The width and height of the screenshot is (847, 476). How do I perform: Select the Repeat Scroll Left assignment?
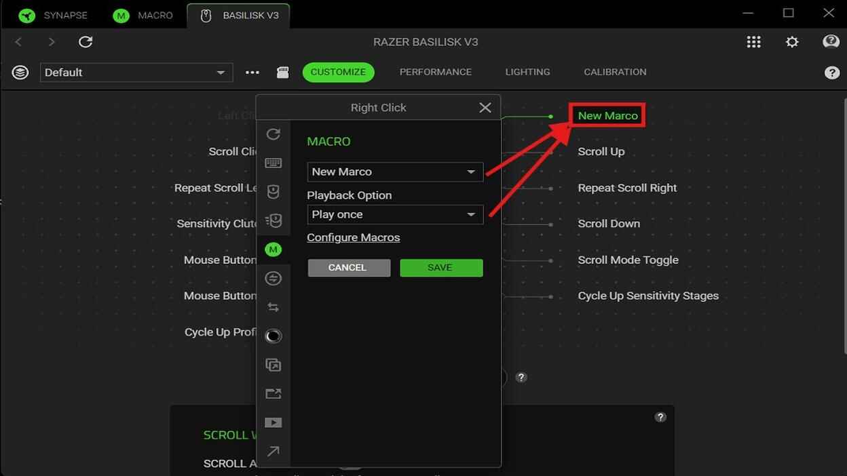(215, 188)
